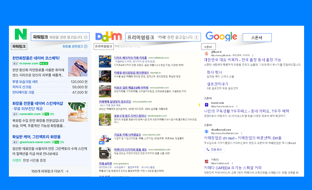Click the 카페다 favicon
The width and height of the screenshot is (312, 190).
(x=207, y=161)
